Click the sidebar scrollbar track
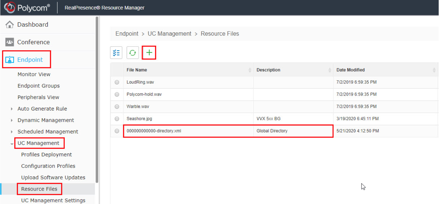441x204 pixels. [x=97, y=115]
